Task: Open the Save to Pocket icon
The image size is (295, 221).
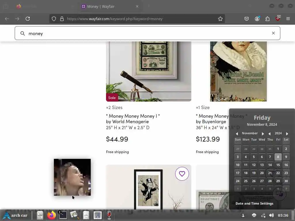Action: point(247,19)
